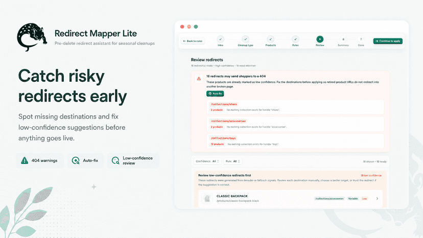Image resolution: width=423 pixels, height=238 pixels.
Task: Click the Low-confidence review icon
Action: [115, 160]
